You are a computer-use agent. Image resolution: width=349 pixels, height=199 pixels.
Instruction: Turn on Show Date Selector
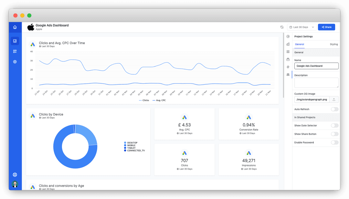334,126
